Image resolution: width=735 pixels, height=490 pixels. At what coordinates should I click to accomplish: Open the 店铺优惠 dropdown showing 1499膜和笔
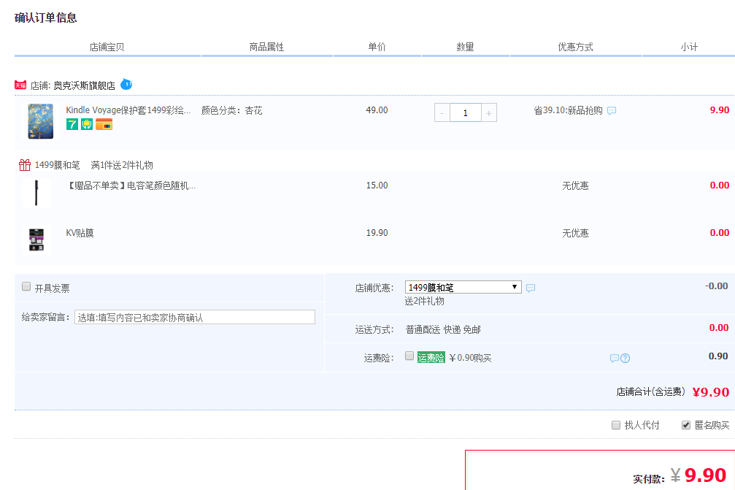[x=463, y=287]
